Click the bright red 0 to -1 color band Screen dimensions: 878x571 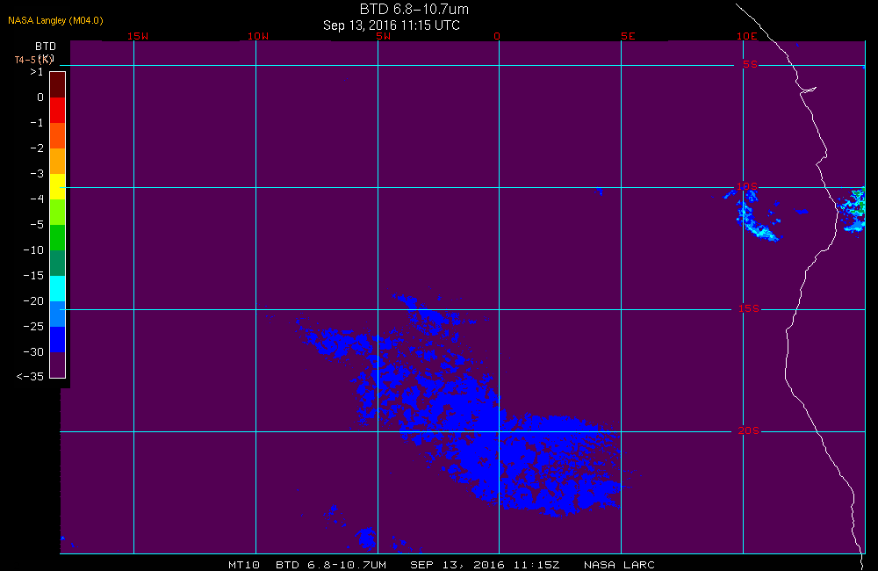click(x=58, y=110)
